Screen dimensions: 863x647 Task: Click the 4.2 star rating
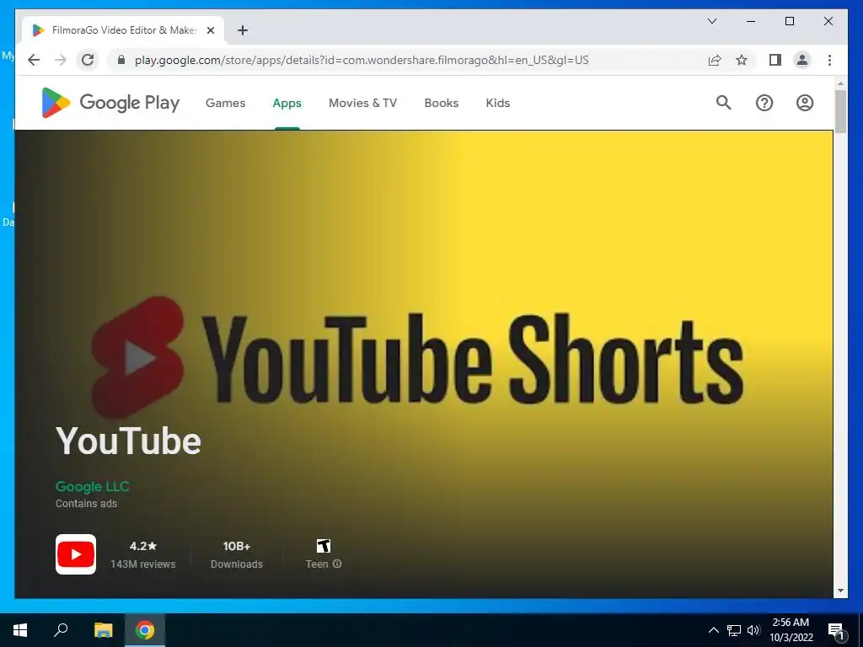coord(143,546)
